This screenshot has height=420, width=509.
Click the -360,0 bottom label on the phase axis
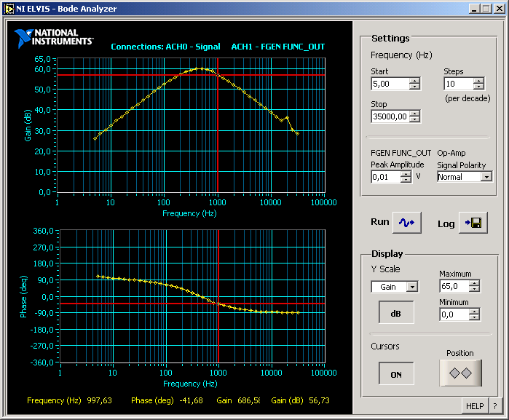pyautogui.click(x=42, y=362)
